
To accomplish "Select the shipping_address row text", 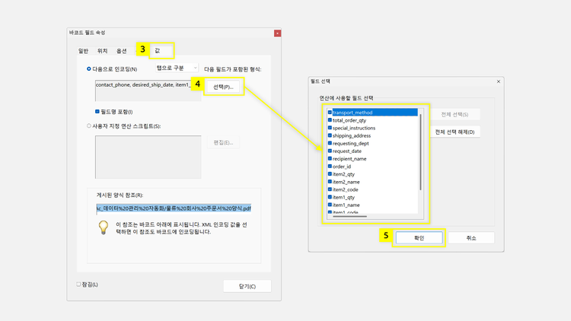I will (x=352, y=135).
